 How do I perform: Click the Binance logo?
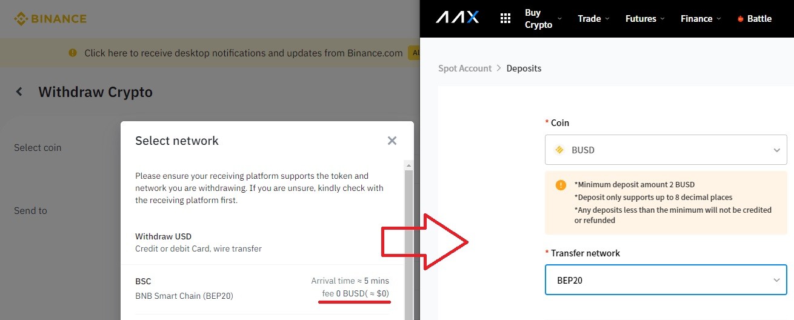[50, 19]
